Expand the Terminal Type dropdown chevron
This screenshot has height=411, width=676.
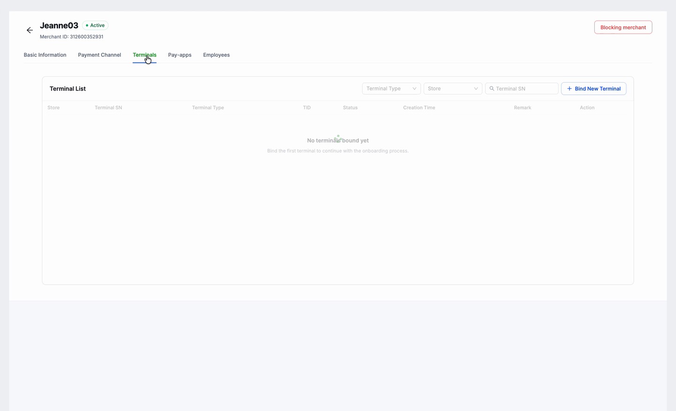pyautogui.click(x=415, y=89)
